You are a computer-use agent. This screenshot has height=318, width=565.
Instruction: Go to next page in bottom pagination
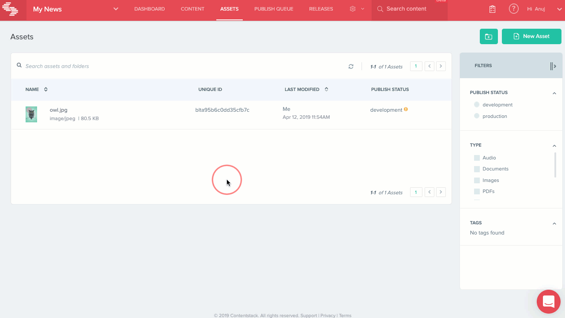tap(441, 192)
